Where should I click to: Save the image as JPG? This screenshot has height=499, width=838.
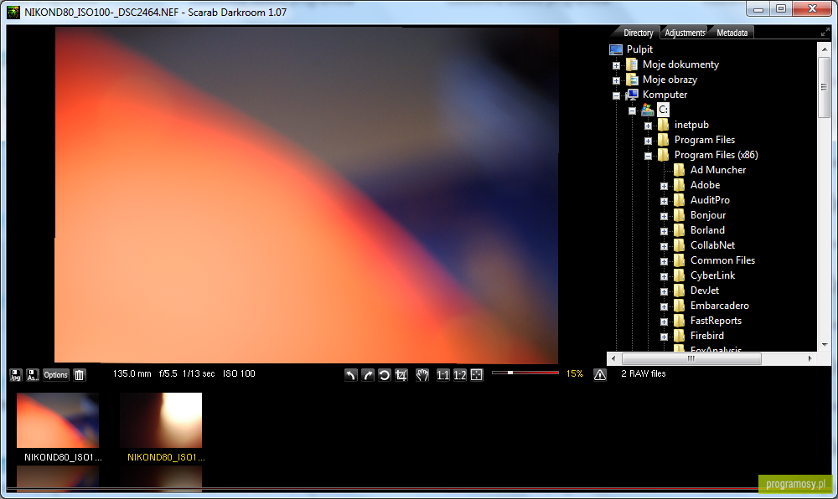pos(15,374)
